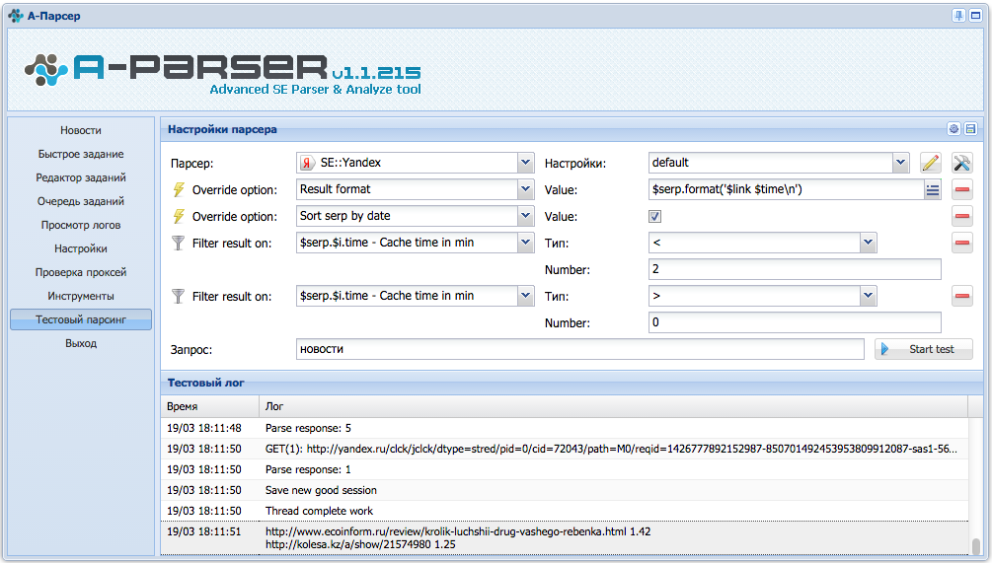
Task: Open the Тип dropdown showing greater-than sign
Action: click(x=868, y=295)
